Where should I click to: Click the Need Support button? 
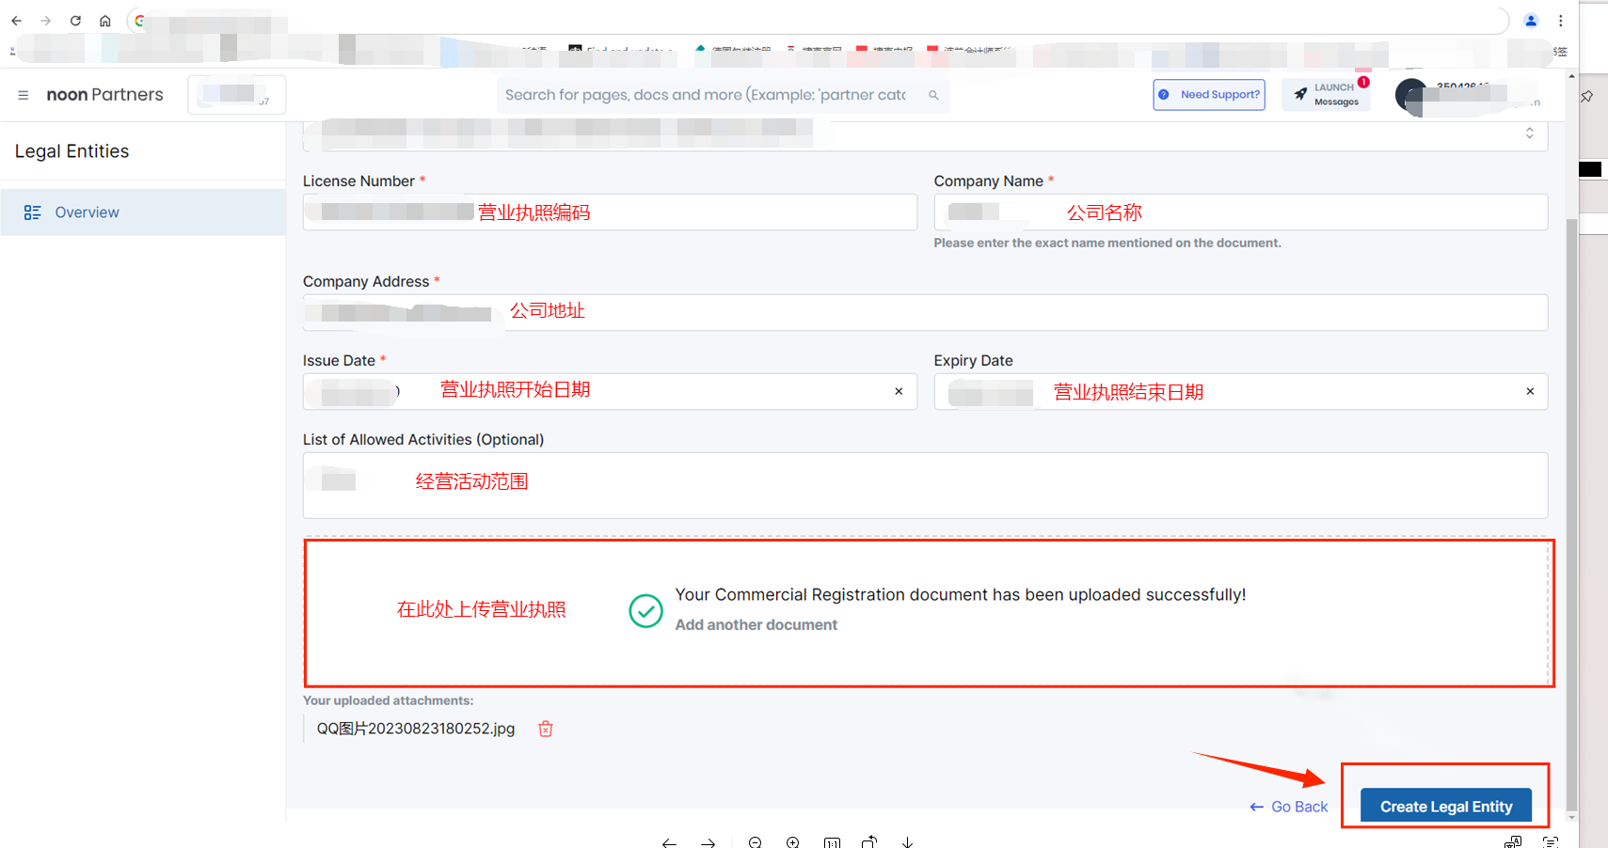tap(1209, 95)
